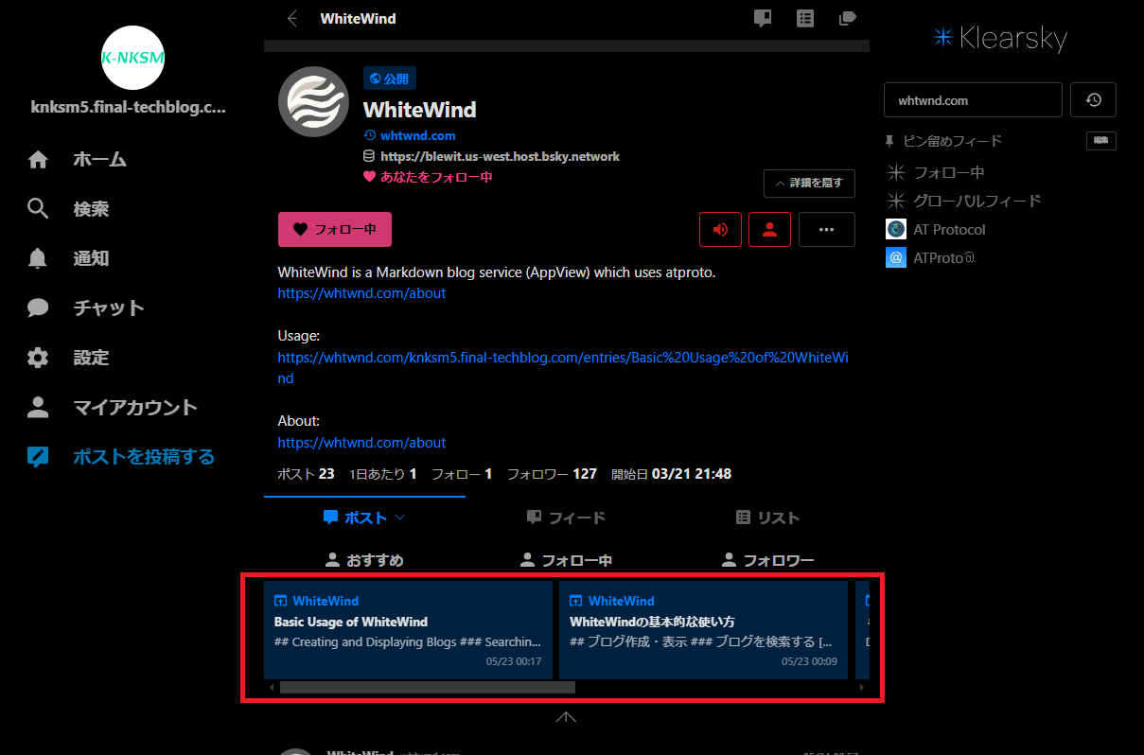Click the horizontal scrollbar thumb under blog cards
Image resolution: width=1144 pixels, height=755 pixels.
tap(428, 687)
